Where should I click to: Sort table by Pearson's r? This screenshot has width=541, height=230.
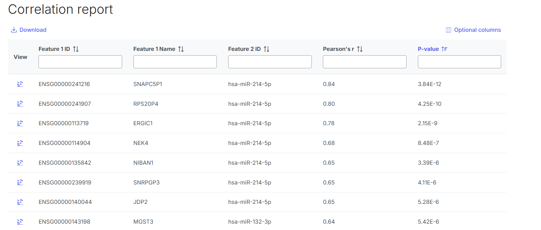click(360, 49)
